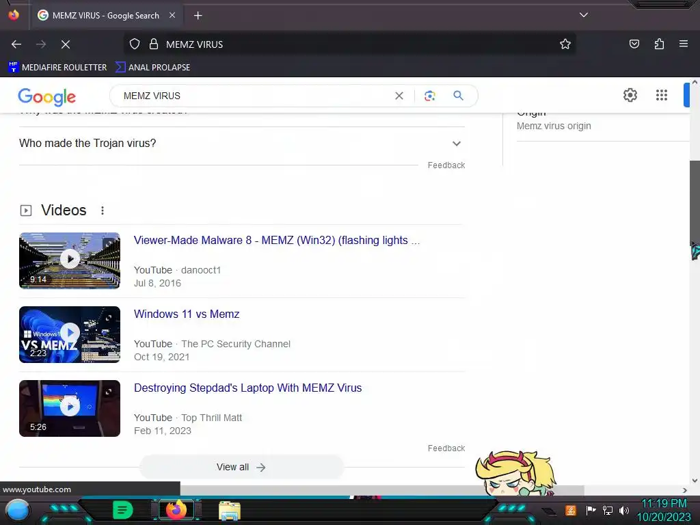700x525 pixels.
Task: Open the Videos section three-dot menu
Action: pos(103,211)
